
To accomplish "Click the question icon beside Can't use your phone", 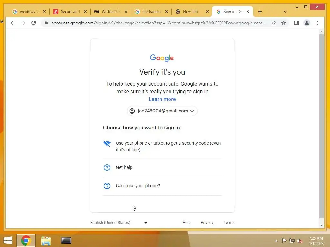I will 107,186.
